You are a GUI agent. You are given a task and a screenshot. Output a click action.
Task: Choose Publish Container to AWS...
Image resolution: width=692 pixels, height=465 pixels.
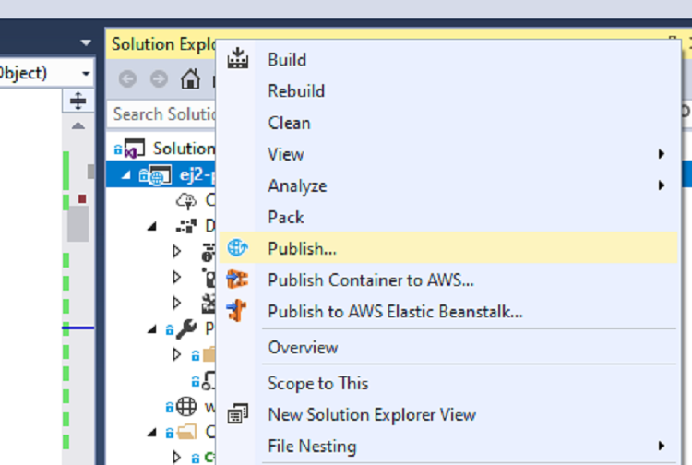[447, 280]
